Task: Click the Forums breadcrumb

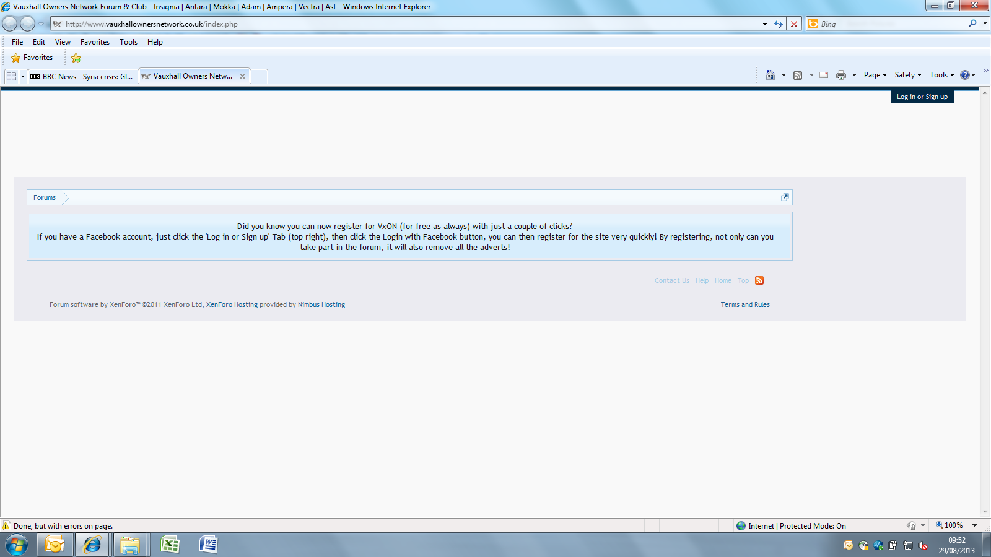Action: point(45,197)
